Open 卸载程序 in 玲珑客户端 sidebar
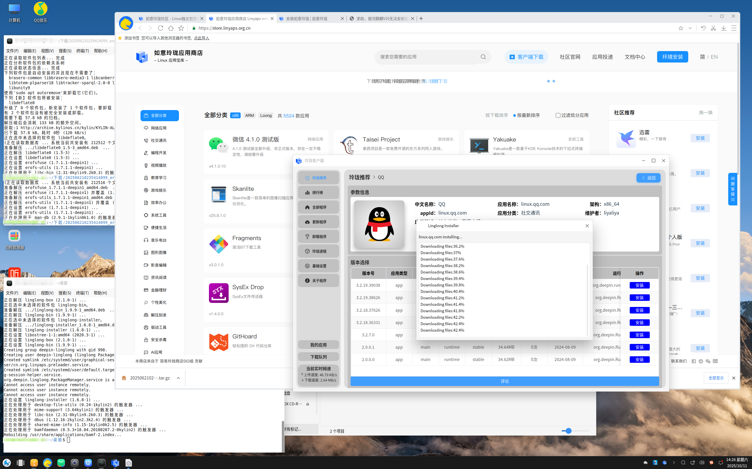752x469 pixels. [318, 236]
